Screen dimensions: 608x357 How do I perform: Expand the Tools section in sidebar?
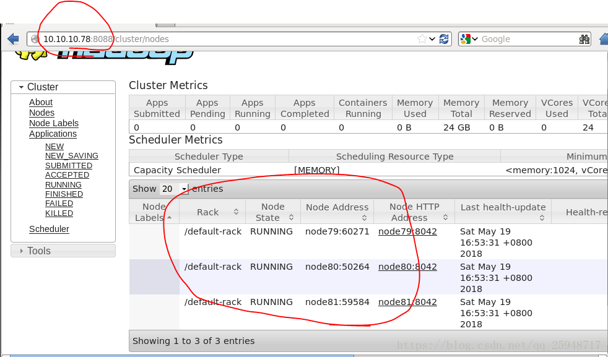pyautogui.click(x=38, y=251)
